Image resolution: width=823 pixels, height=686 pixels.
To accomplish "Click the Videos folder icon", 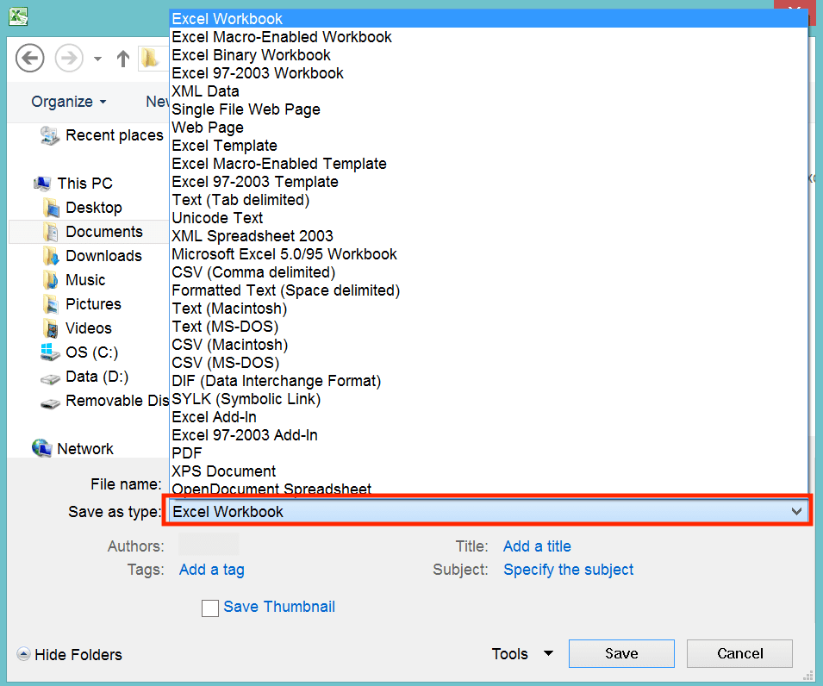I will click(x=50, y=328).
